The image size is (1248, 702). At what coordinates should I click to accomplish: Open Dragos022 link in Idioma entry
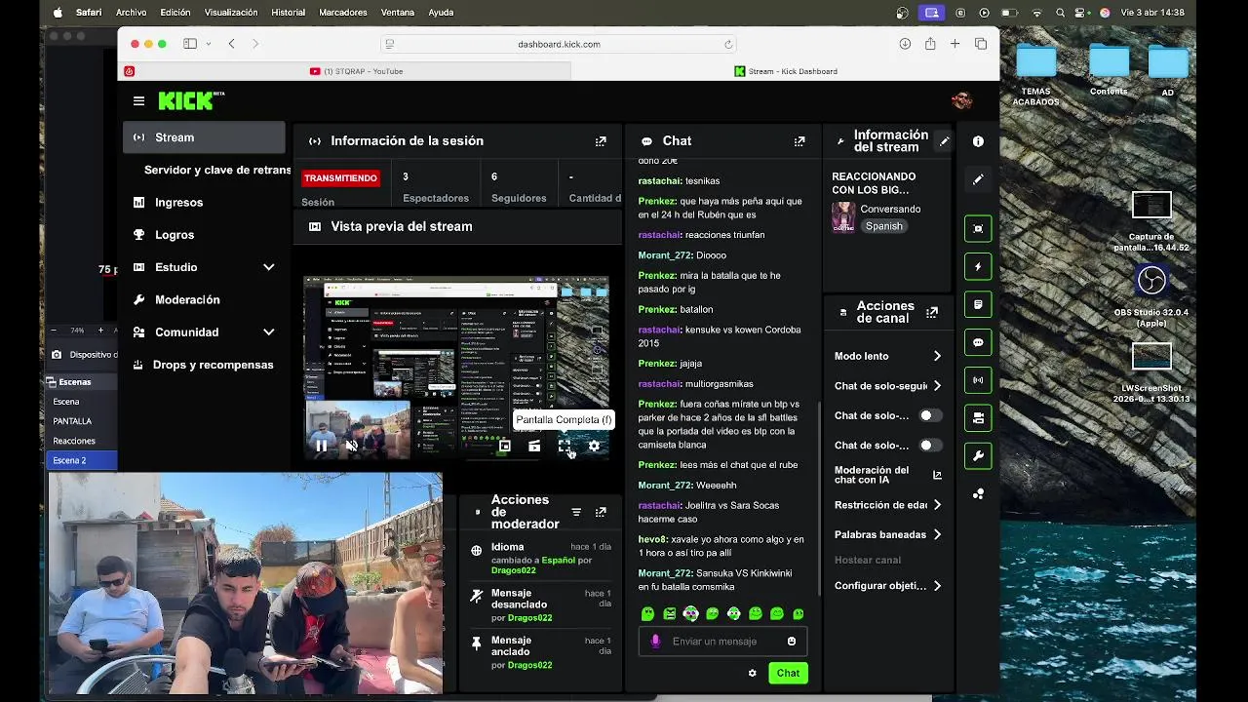point(514,570)
